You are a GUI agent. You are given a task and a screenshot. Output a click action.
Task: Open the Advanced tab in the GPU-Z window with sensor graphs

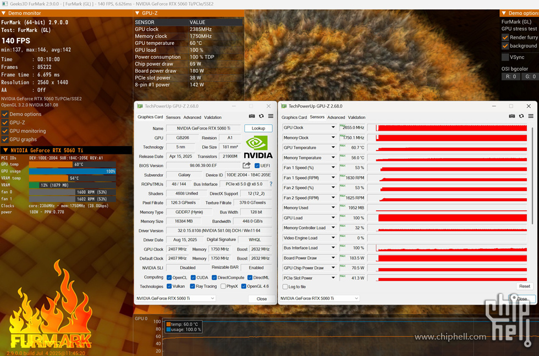tap(336, 117)
